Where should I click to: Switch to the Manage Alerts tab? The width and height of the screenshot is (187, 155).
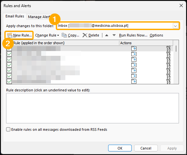click(39, 17)
